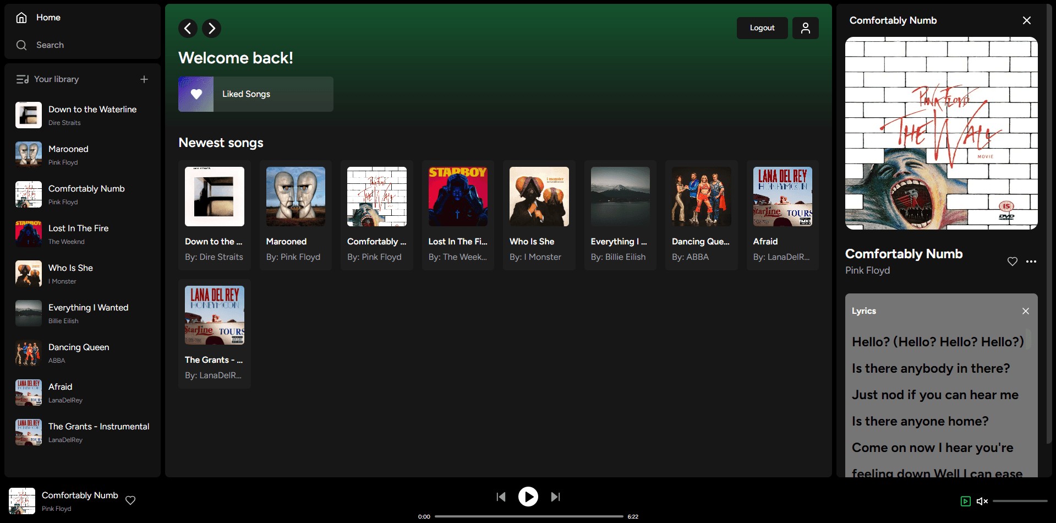Navigate back with left arrow button
This screenshot has width=1056, height=523.
[x=188, y=28]
